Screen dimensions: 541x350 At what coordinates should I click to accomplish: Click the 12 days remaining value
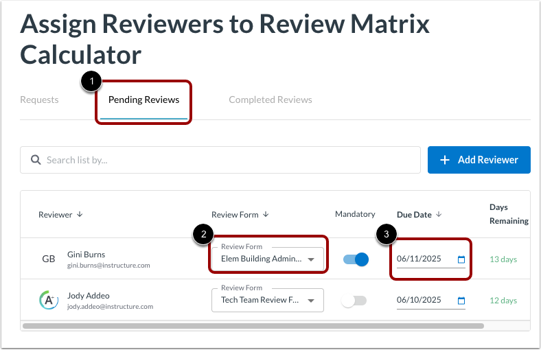click(x=503, y=301)
